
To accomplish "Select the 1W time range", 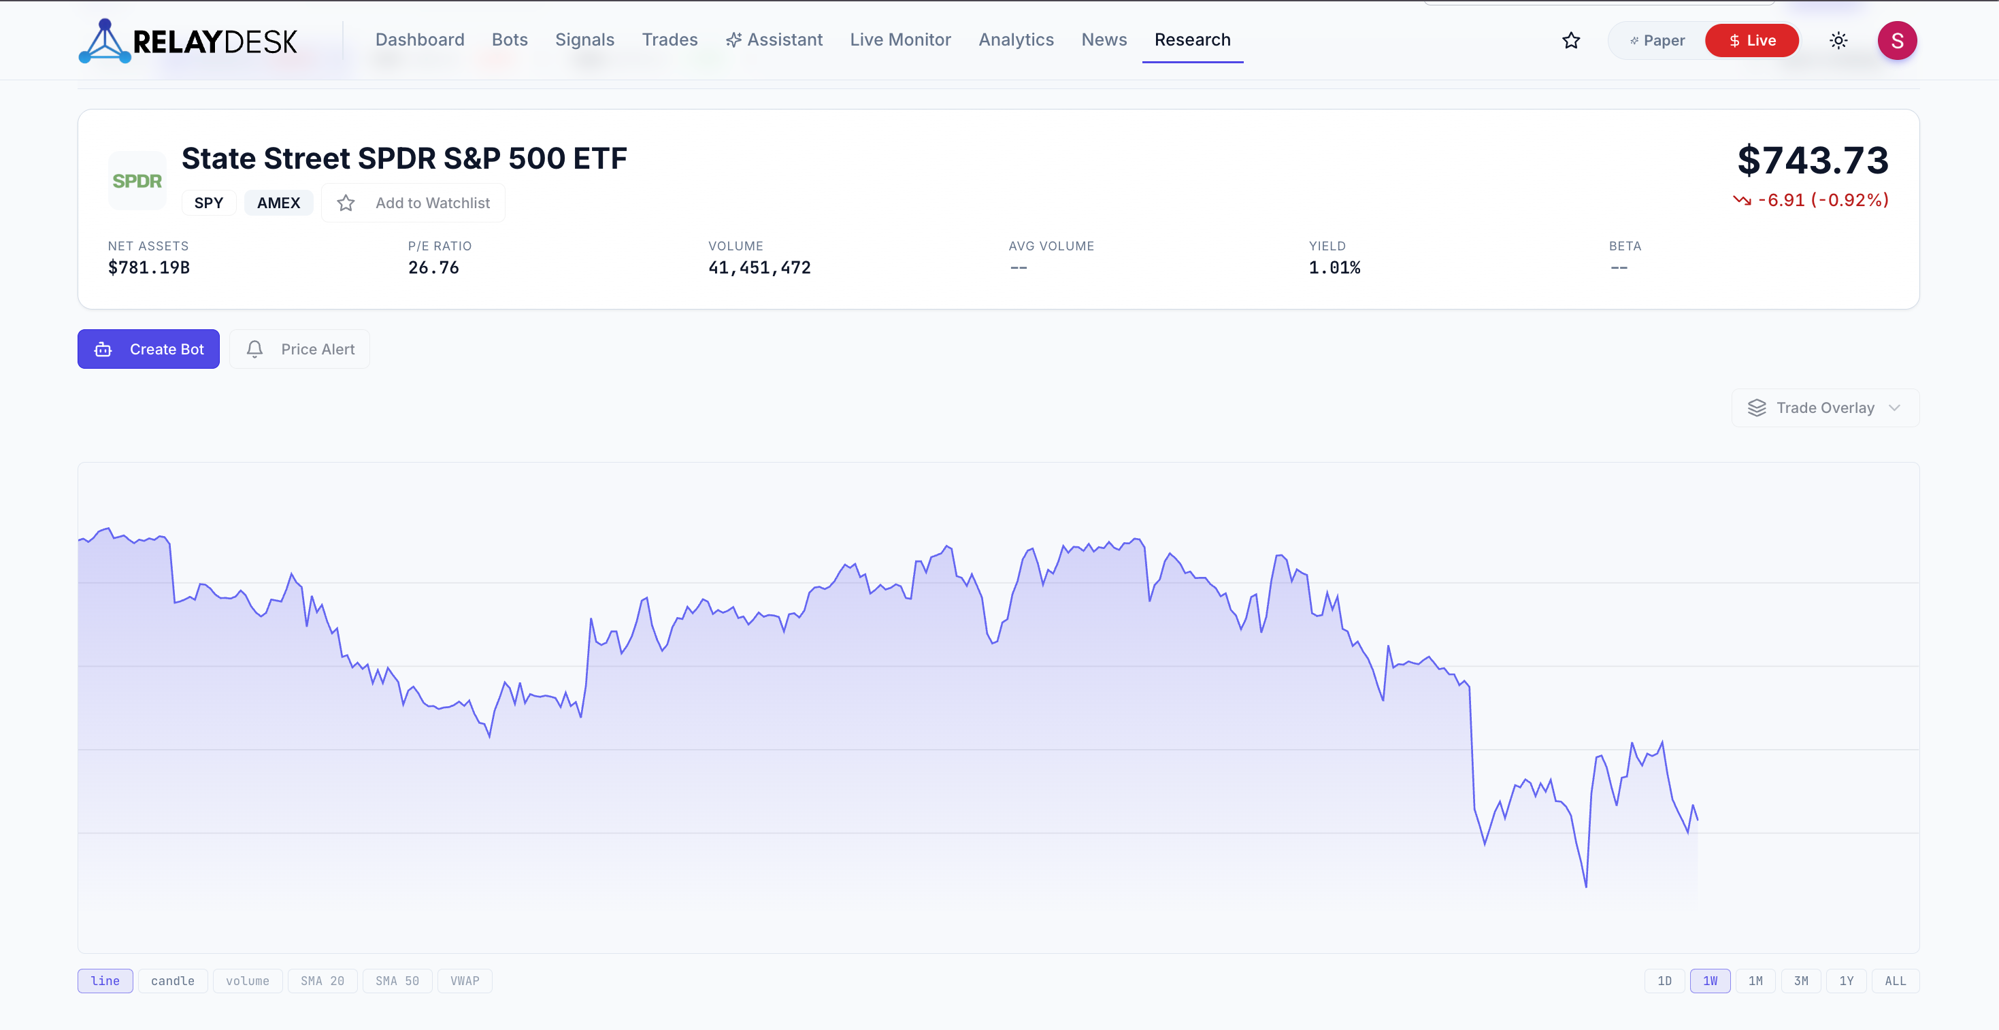I will tap(1711, 980).
